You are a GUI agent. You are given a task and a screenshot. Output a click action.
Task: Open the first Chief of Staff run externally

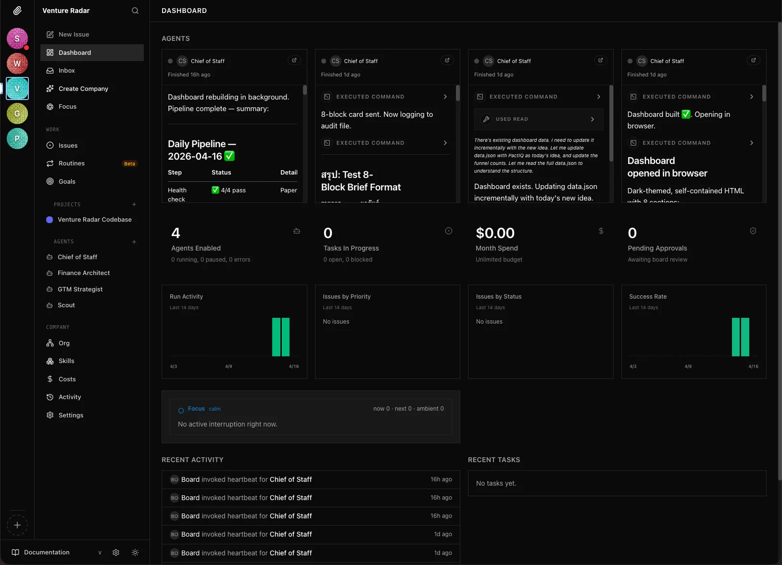click(294, 60)
